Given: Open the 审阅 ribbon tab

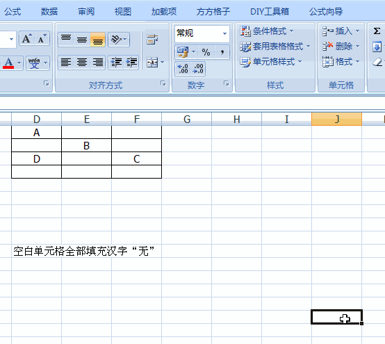Looking at the screenshot, I should [86, 12].
